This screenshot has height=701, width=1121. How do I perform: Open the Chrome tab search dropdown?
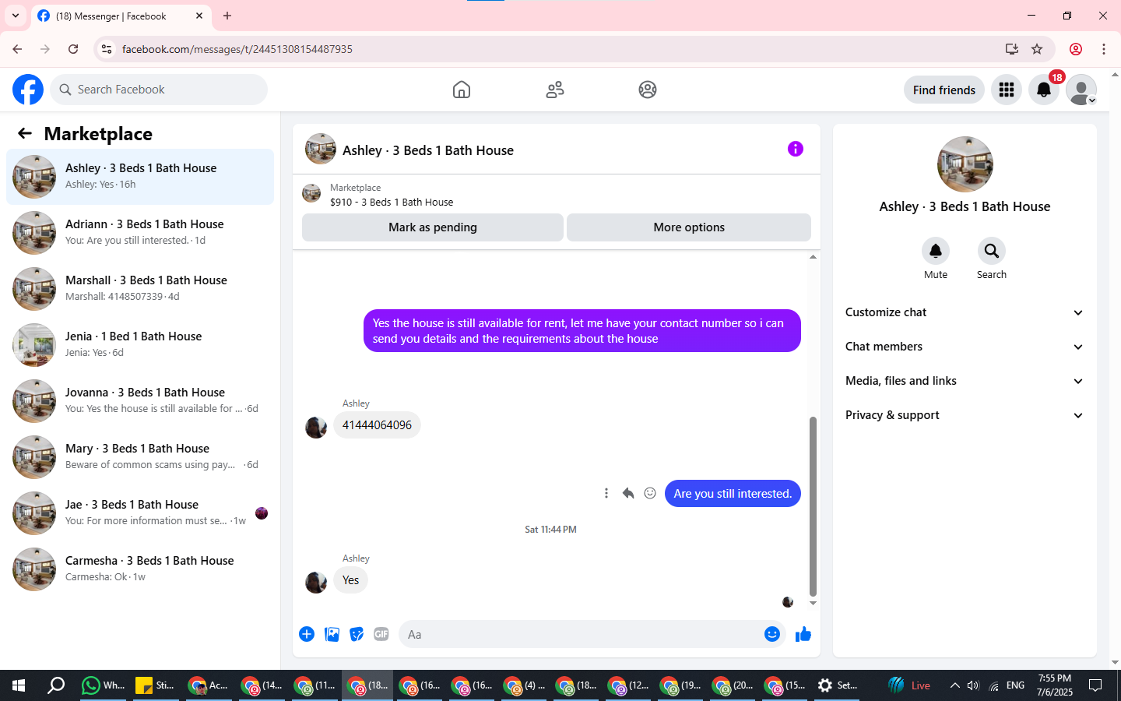(16, 16)
